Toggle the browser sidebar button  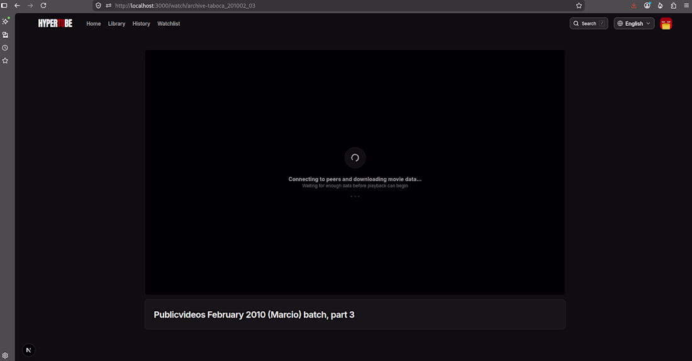[x=4, y=6]
